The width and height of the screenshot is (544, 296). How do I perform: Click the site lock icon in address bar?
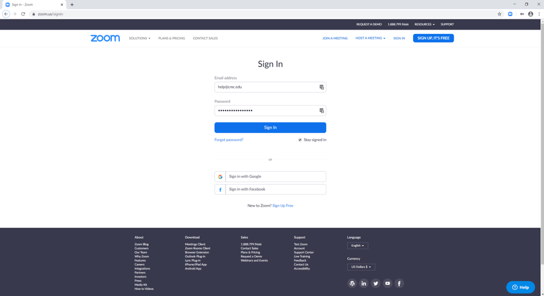(x=34, y=14)
